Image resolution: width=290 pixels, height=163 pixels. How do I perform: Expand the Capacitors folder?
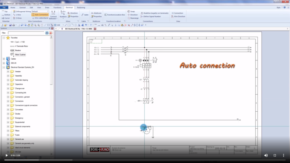8,84
